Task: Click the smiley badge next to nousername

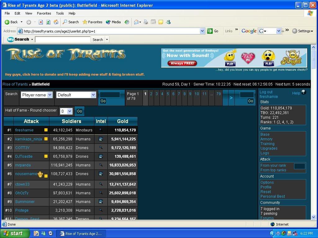Action: [x=40, y=174]
